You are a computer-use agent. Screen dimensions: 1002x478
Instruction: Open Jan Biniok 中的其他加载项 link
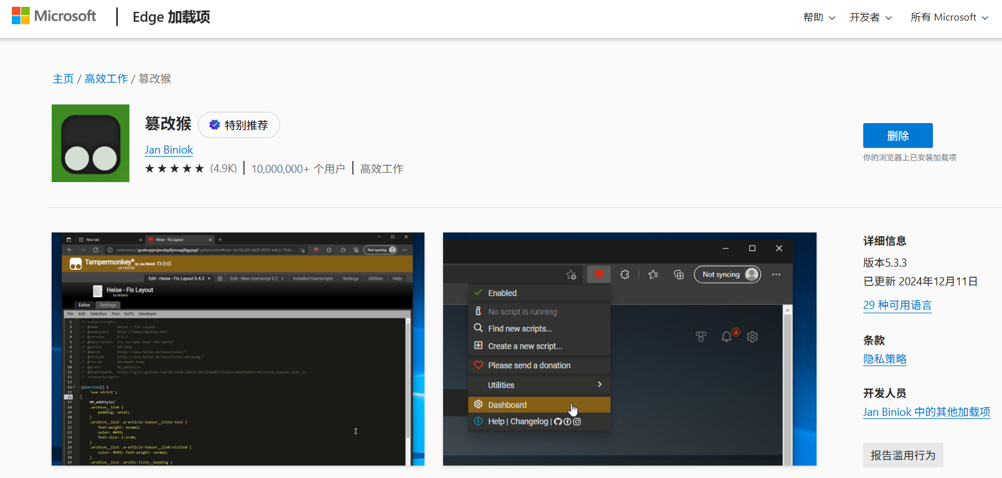pyautogui.click(x=926, y=412)
